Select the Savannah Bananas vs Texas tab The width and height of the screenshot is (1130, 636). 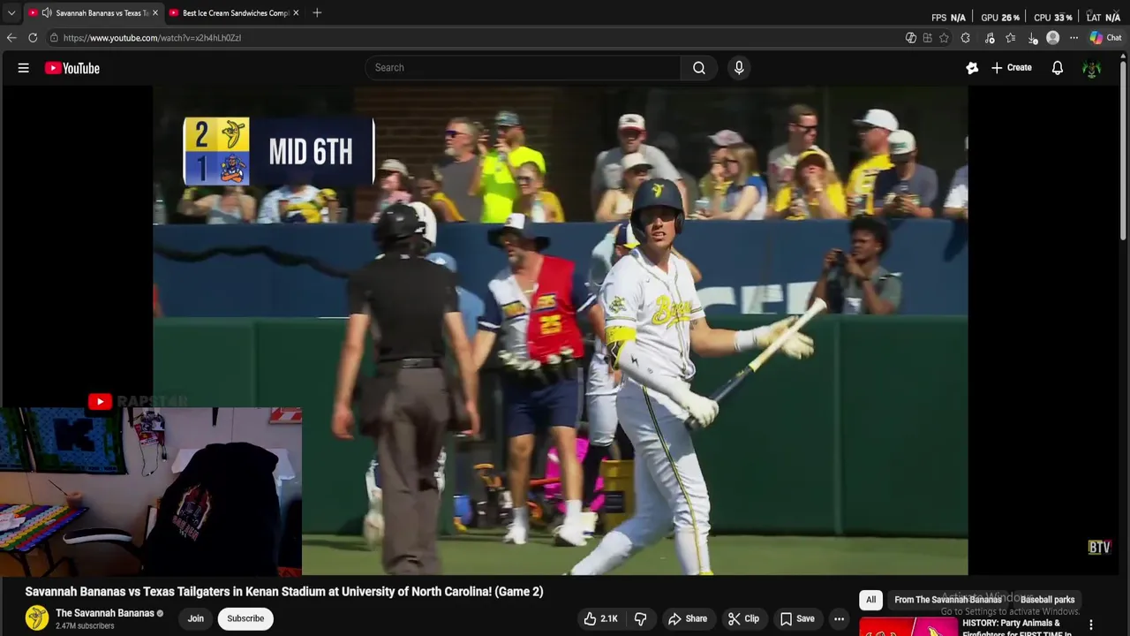pyautogui.click(x=96, y=13)
